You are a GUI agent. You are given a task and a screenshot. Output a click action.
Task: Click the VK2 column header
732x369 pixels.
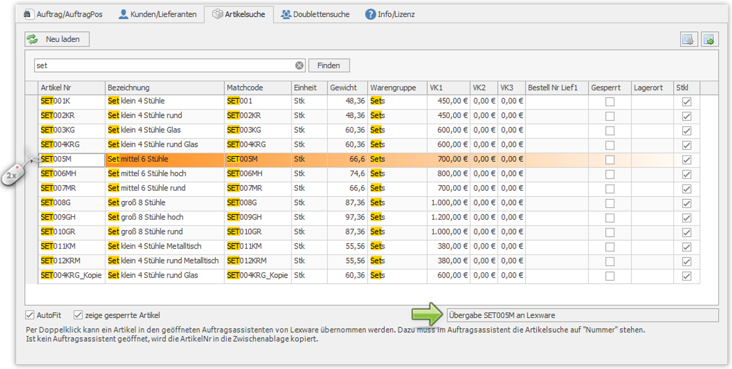click(x=484, y=88)
